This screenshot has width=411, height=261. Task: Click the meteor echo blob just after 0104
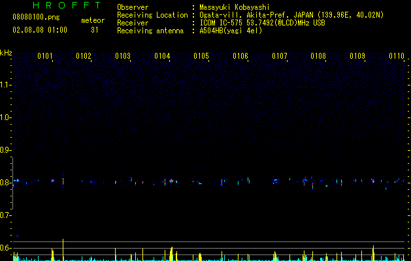tap(171, 181)
